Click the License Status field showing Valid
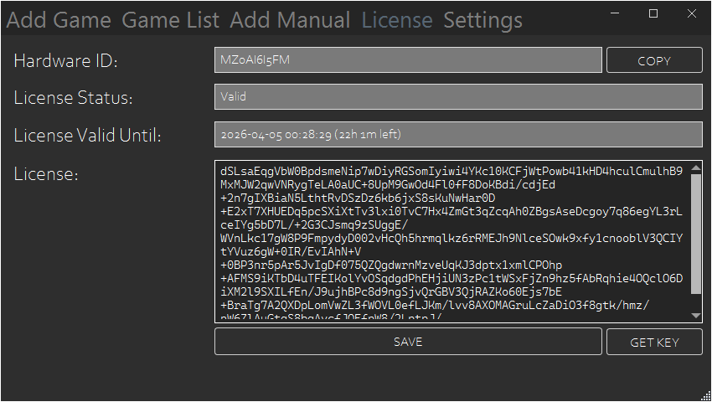Image resolution: width=712 pixels, height=402 pixels. (x=458, y=97)
